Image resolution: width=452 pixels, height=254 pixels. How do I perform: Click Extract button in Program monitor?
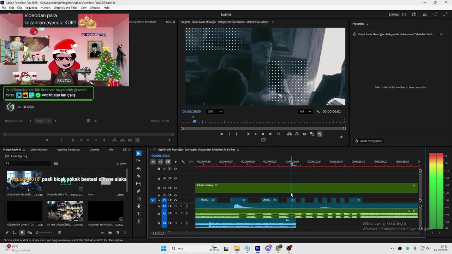[297, 134]
